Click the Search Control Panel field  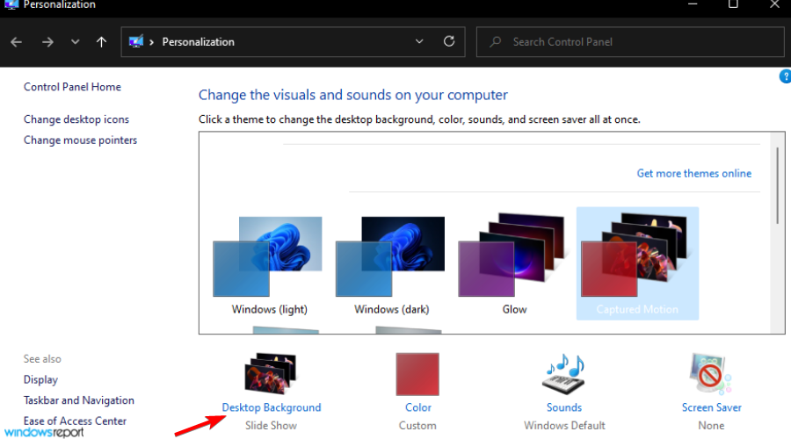pyautogui.click(x=630, y=42)
